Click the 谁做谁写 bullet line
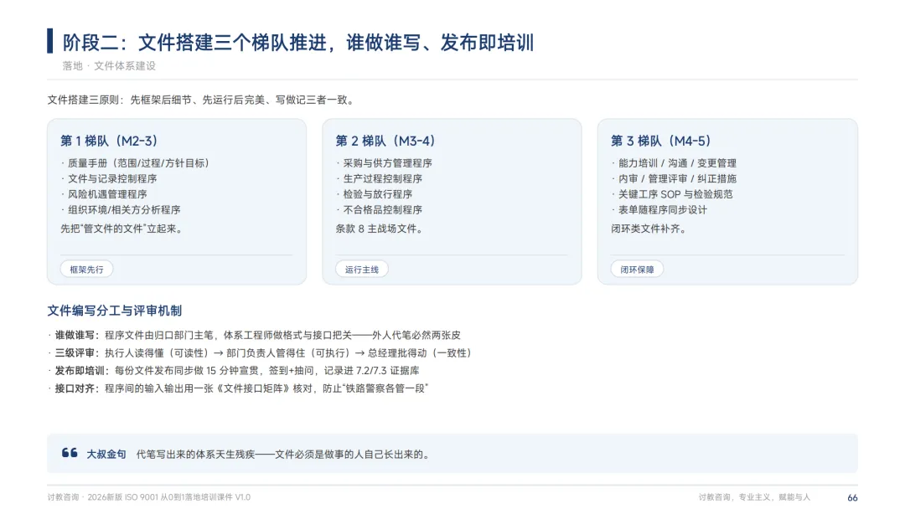 pos(255,335)
